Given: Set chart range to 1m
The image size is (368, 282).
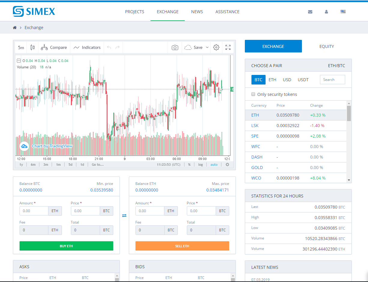Looking at the screenshot, I should coord(58,165).
